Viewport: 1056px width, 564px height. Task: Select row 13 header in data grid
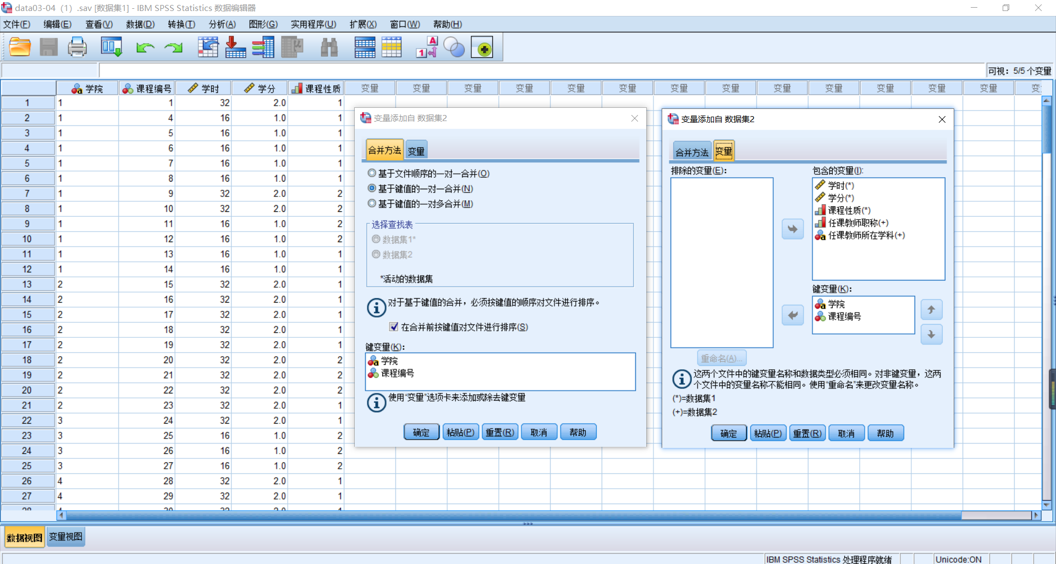27,284
